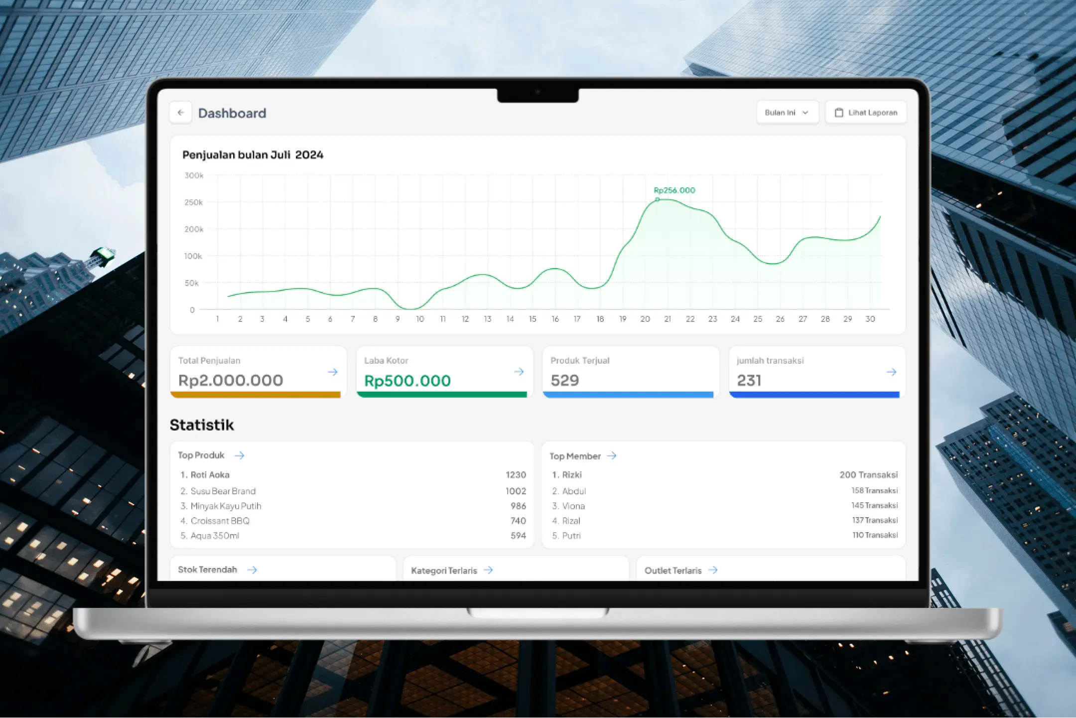Click the Outlet Terlaris arrow icon
The height and width of the screenshot is (718, 1076).
click(713, 570)
